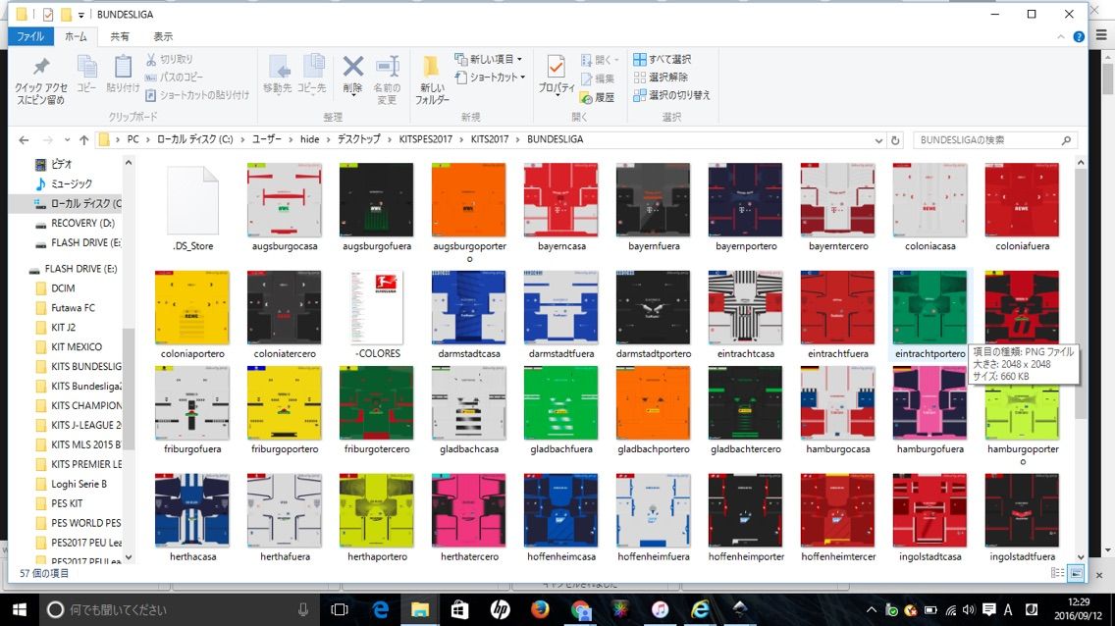Screen dimensions: 1115x626
Task: Show hidden system tray icons chevron
Action: pos(872,609)
